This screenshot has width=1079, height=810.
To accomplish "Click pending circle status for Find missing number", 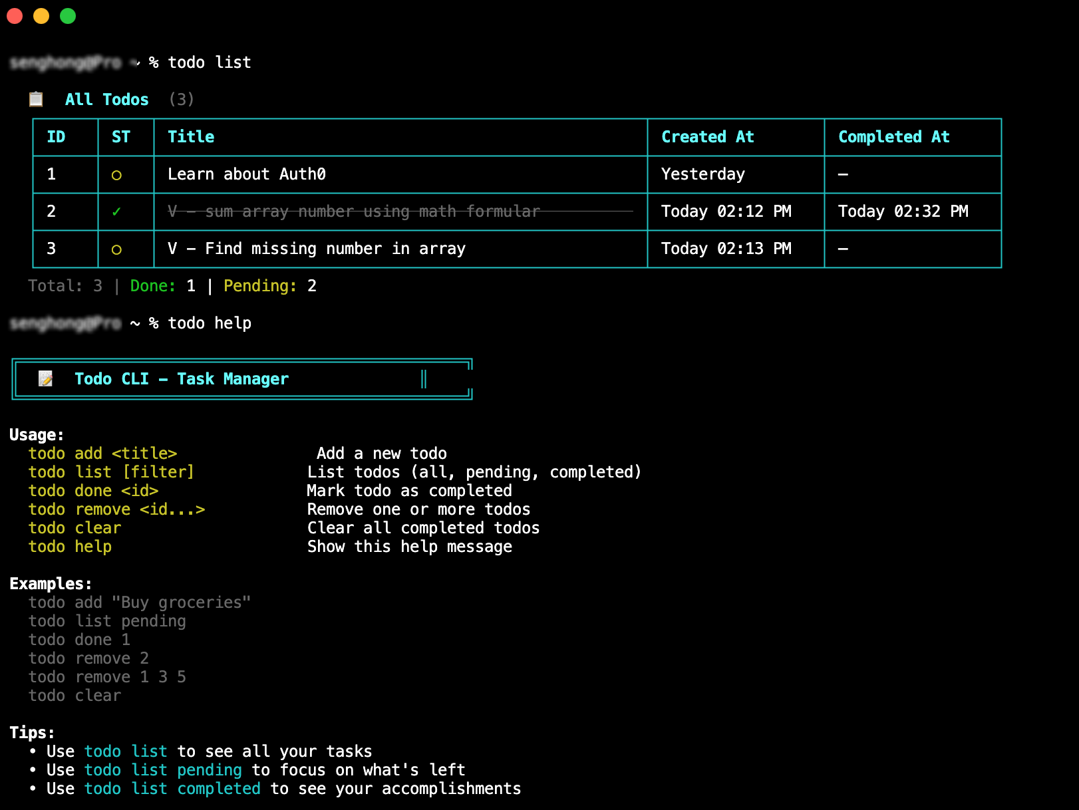I will coord(116,249).
